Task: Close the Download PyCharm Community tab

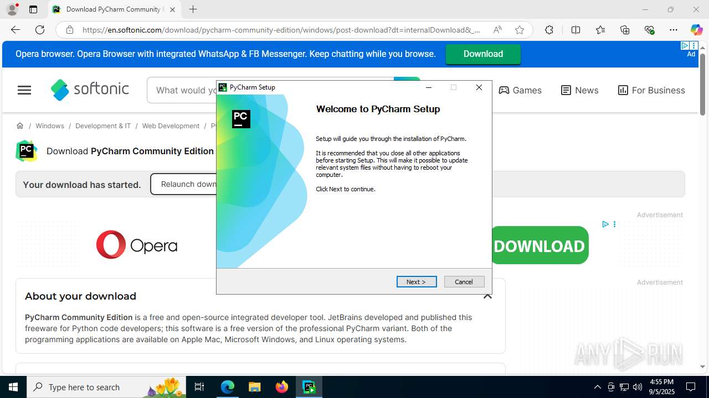Action: pyautogui.click(x=172, y=9)
